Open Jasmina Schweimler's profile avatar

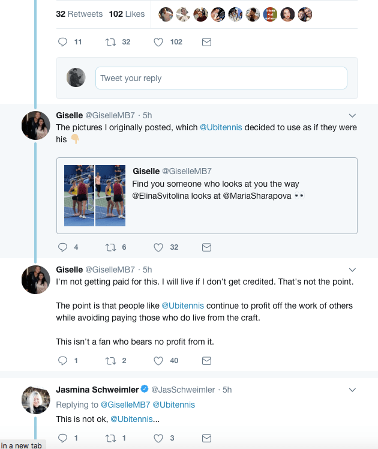(35, 400)
